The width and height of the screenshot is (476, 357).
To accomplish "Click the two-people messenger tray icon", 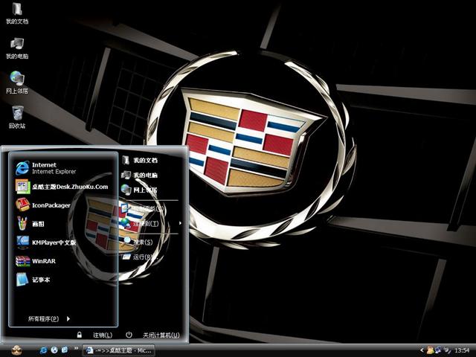I will coord(430,350).
